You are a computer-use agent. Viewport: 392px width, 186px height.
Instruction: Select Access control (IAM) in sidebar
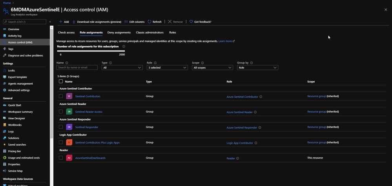tap(25, 42)
